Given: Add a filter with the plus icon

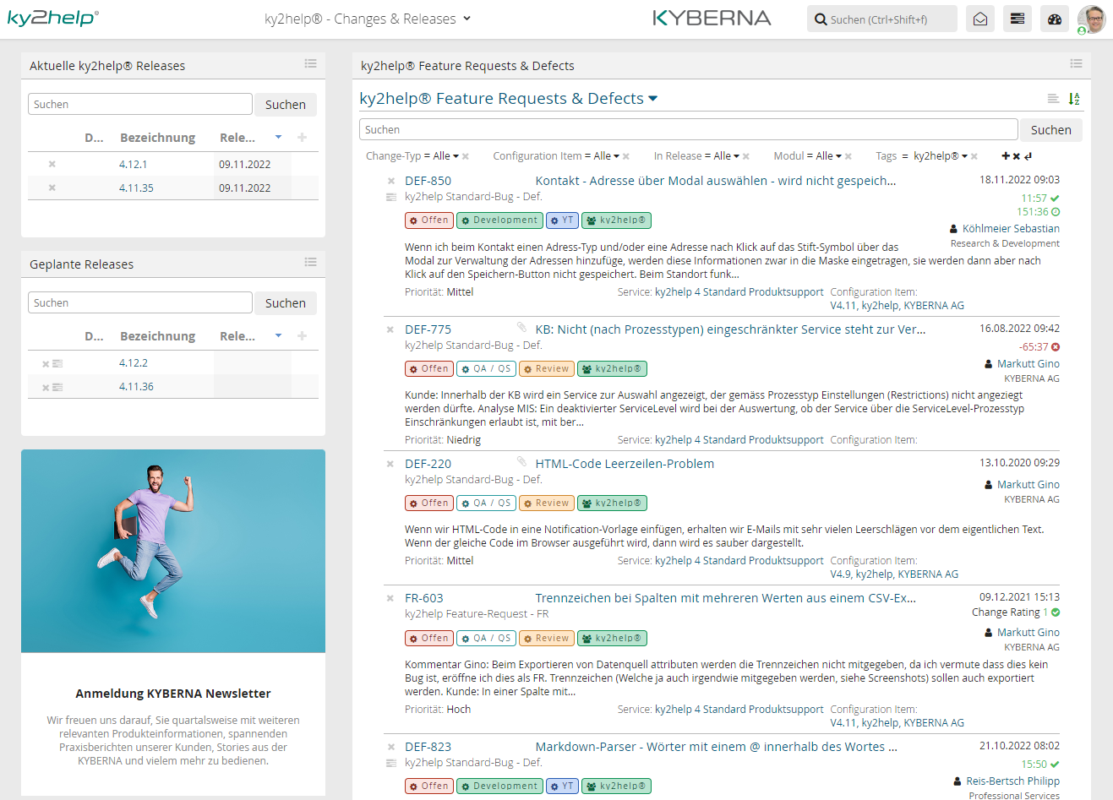Looking at the screenshot, I should tap(1006, 156).
